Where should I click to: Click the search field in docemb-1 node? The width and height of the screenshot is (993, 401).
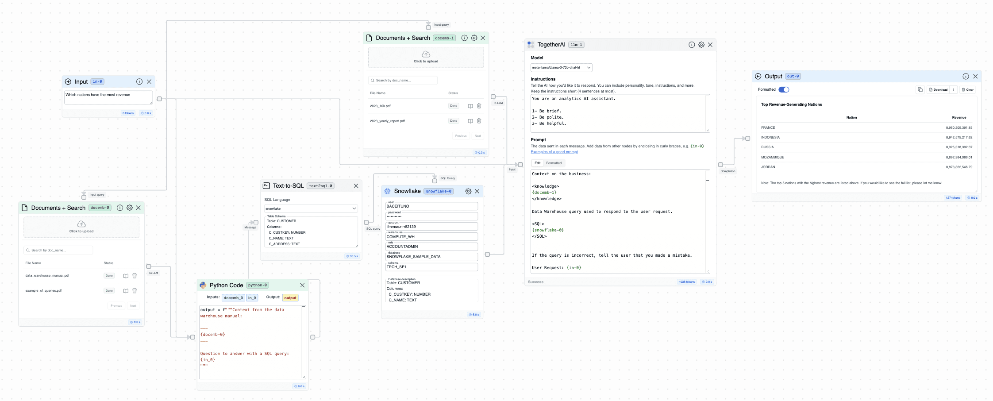point(403,81)
